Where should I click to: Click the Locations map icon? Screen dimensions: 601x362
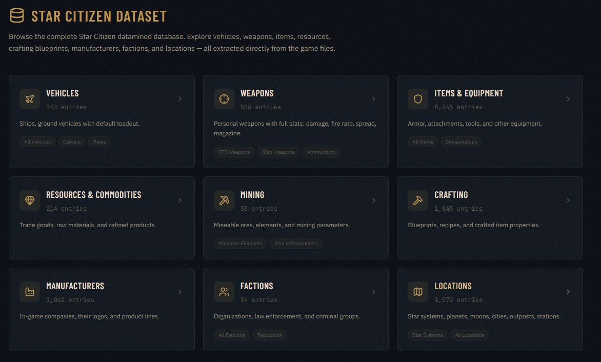418,292
